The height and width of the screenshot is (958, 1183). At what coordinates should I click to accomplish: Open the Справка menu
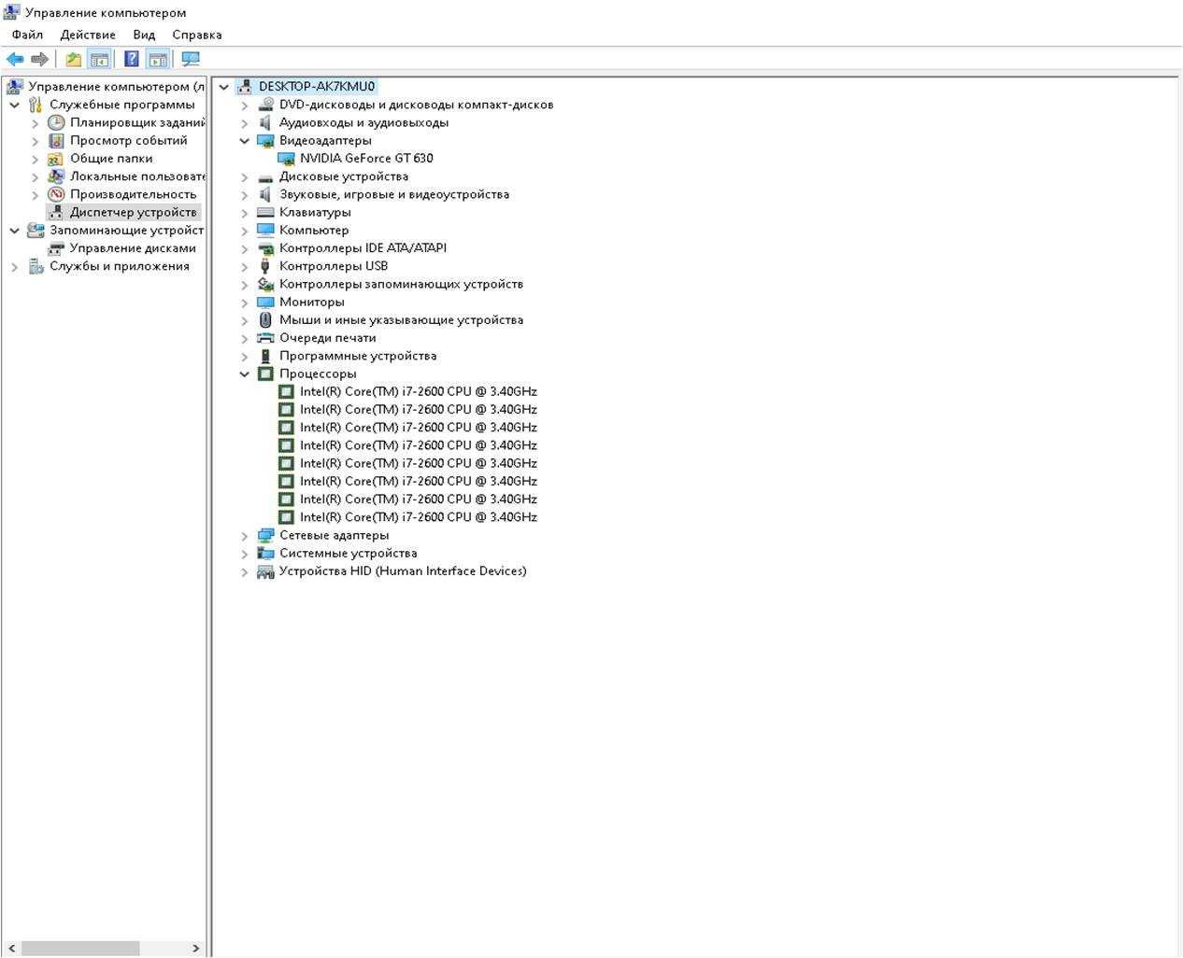coord(197,35)
